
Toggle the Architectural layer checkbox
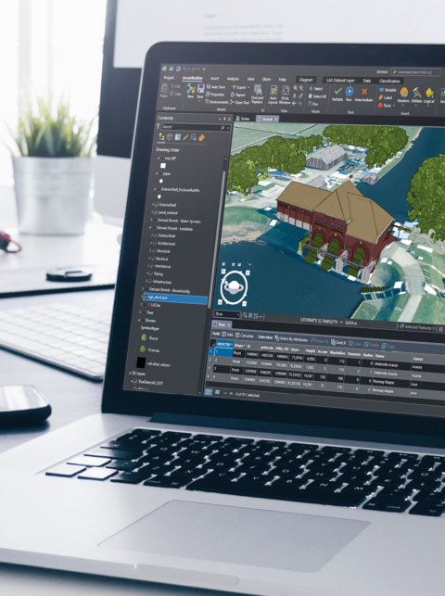tap(155, 243)
